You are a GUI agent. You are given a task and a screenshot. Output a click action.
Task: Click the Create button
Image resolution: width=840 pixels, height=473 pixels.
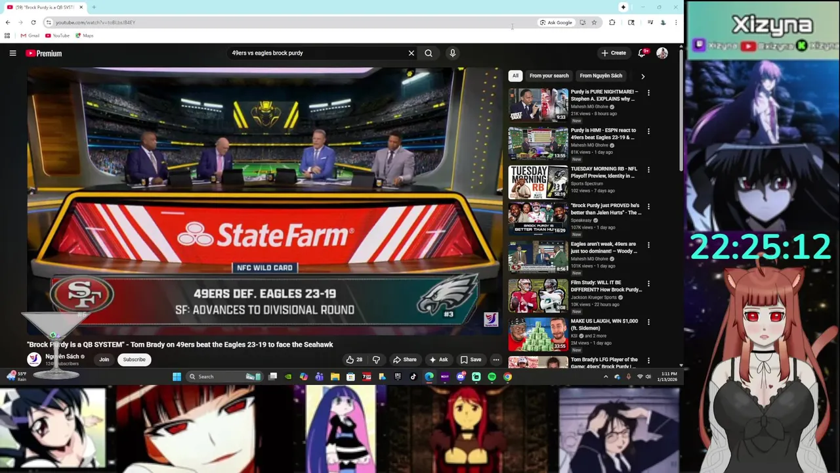pos(614,53)
